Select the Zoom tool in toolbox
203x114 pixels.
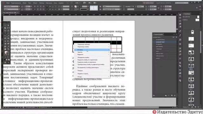click(x=8, y=49)
